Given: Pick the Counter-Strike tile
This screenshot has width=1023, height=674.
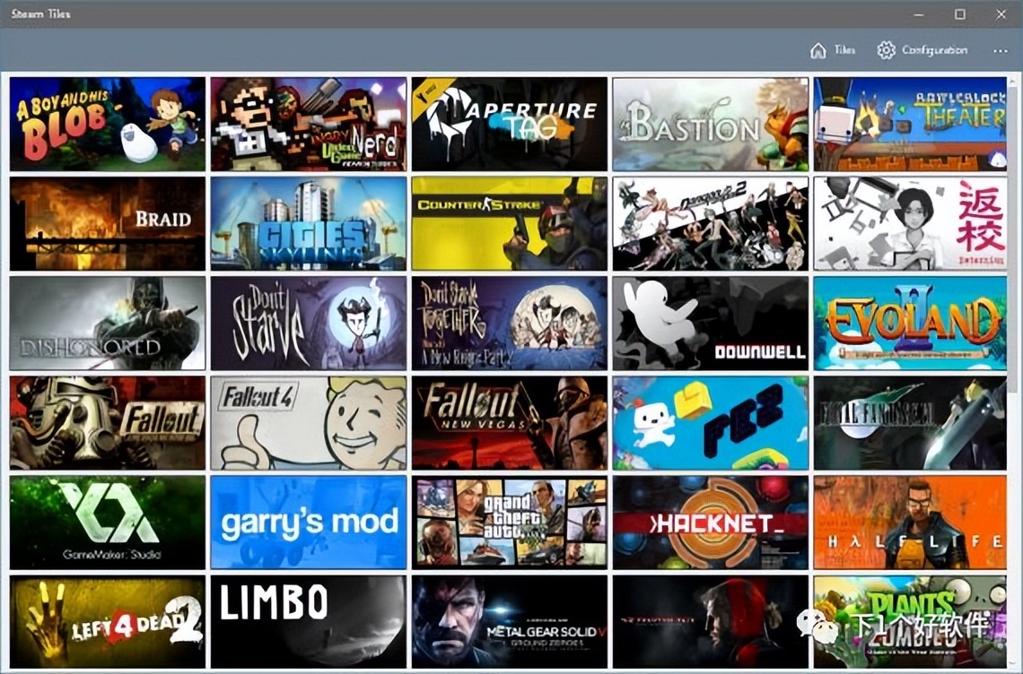Looking at the screenshot, I should point(510,223).
